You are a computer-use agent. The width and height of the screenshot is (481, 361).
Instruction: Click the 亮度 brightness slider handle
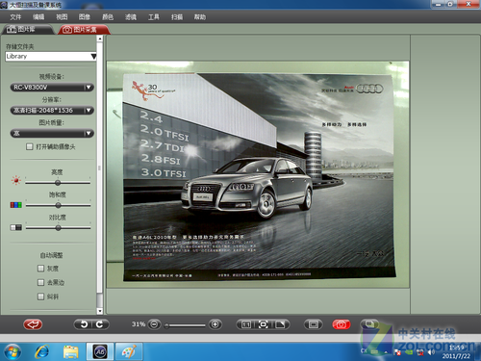(x=58, y=183)
